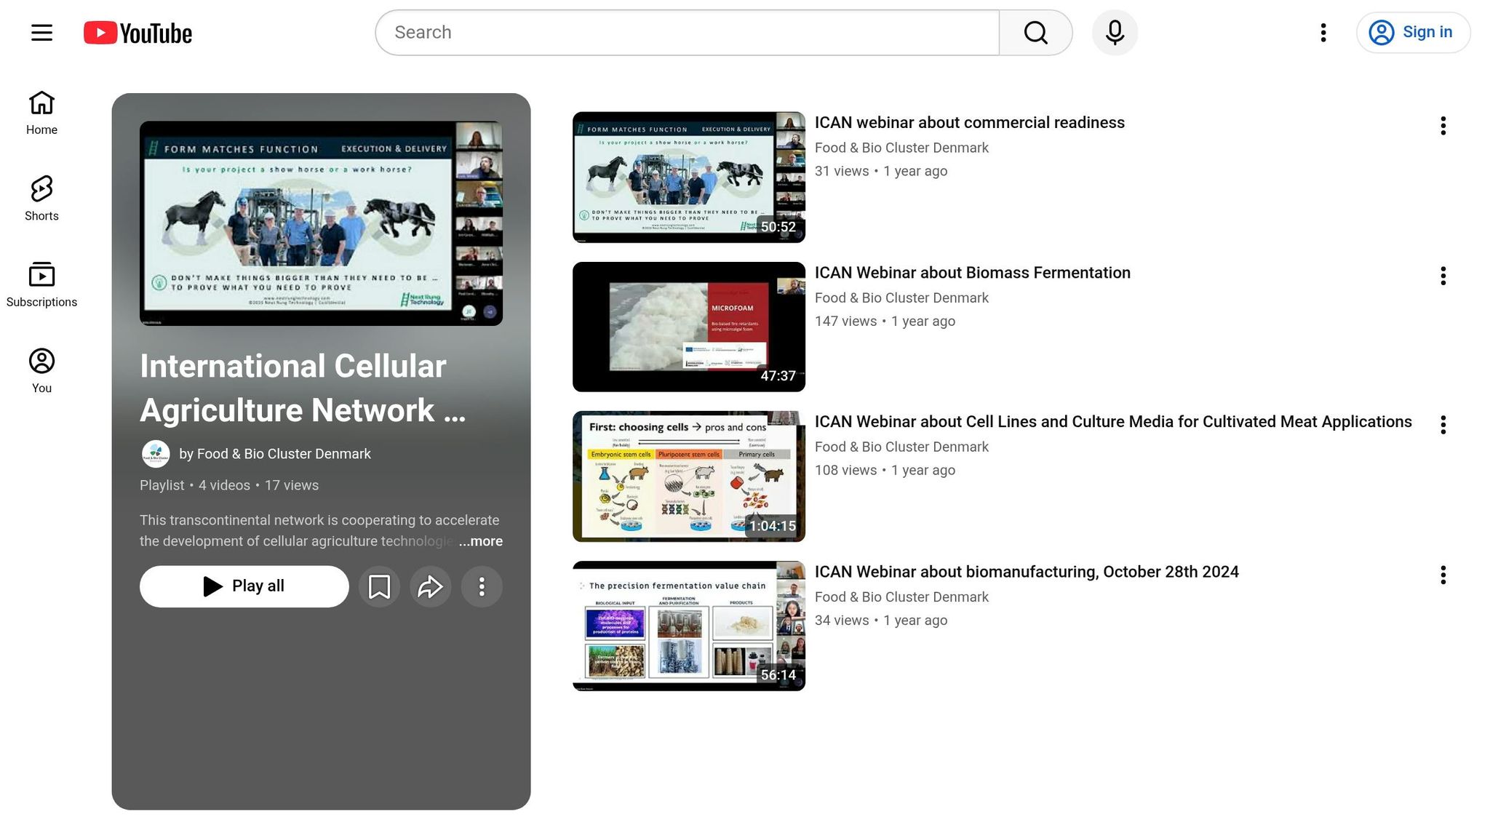This screenshot has width=1490, height=838.
Task: Open channel name under biomanufacturing video
Action: click(x=901, y=597)
